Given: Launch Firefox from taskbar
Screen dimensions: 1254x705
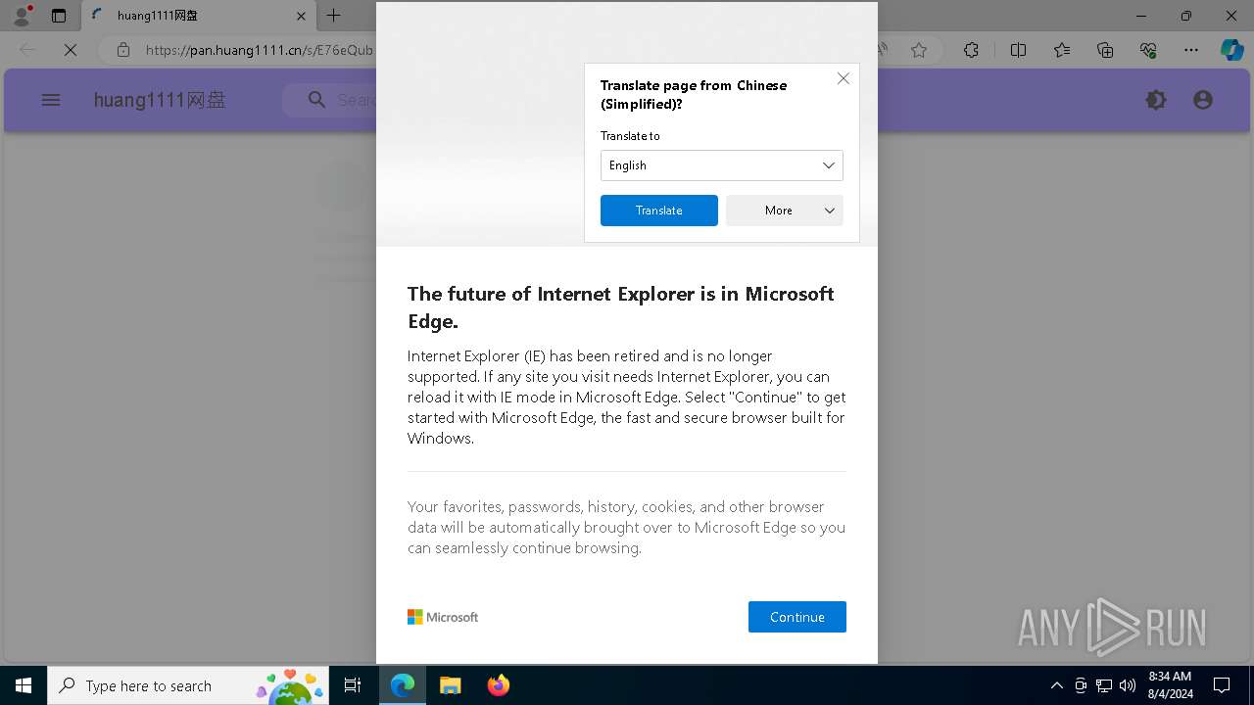Looking at the screenshot, I should pos(498,685).
